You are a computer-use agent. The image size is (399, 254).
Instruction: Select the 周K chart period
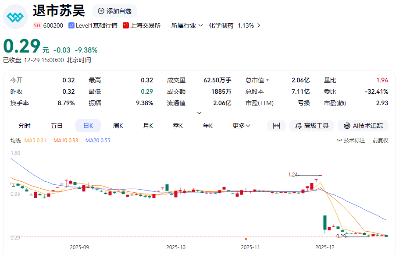pos(118,126)
